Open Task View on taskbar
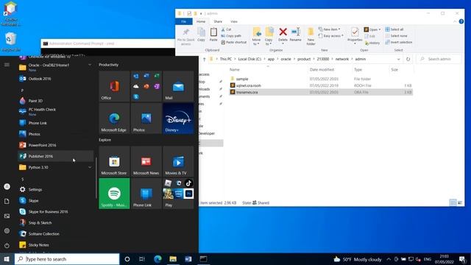The width and height of the screenshot is (471, 265). [x=142, y=259]
